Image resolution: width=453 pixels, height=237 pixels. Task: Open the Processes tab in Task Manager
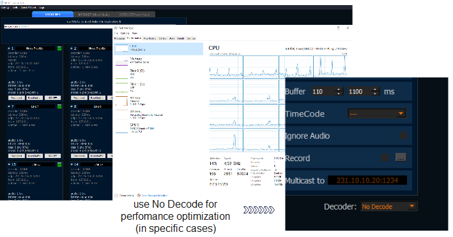[119, 38]
